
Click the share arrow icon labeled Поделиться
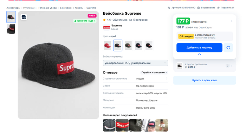[x=218, y=8]
